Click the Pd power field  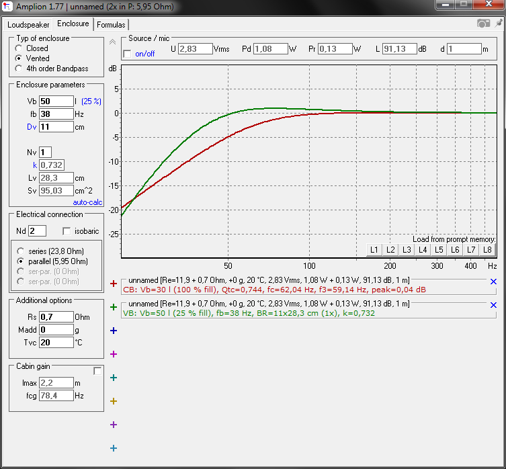tap(270, 49)
